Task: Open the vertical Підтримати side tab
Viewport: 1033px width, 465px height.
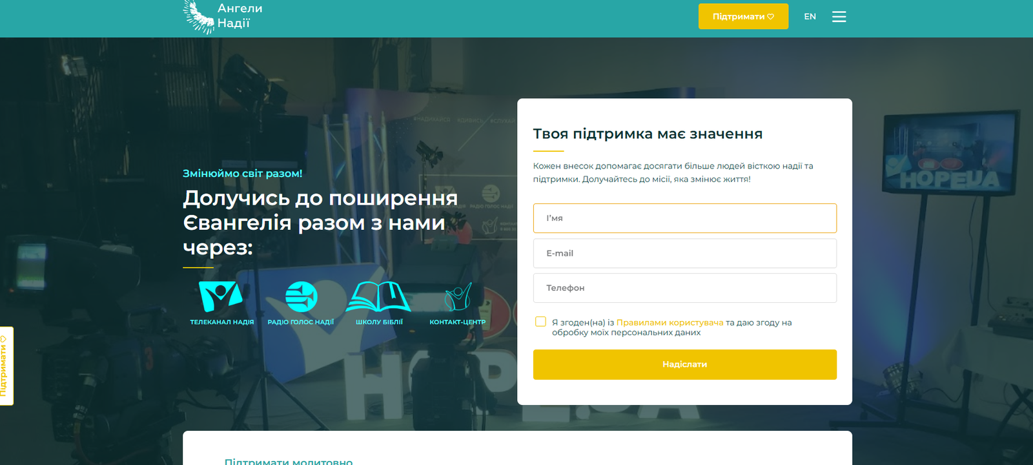Action: [6, 366]
